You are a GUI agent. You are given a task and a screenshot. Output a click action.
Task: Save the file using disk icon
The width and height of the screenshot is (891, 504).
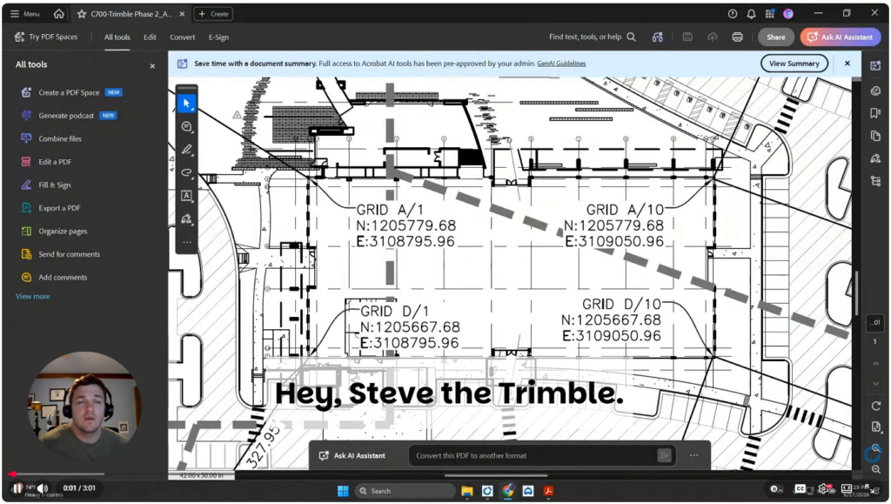point(687,37)
